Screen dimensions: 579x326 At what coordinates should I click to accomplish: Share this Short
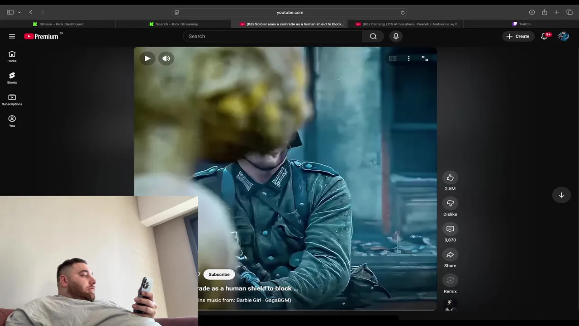click(450, 255)
